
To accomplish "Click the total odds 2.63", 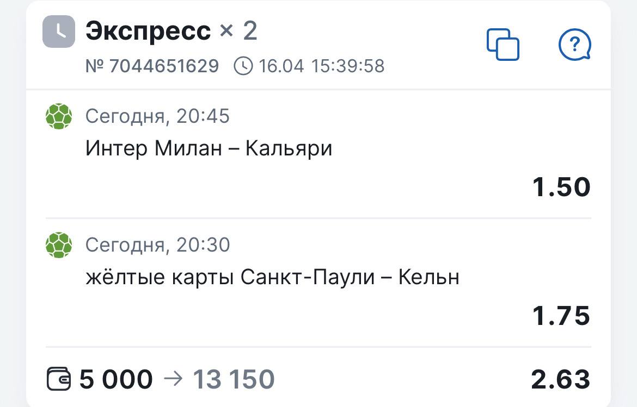I will [561, 379].
